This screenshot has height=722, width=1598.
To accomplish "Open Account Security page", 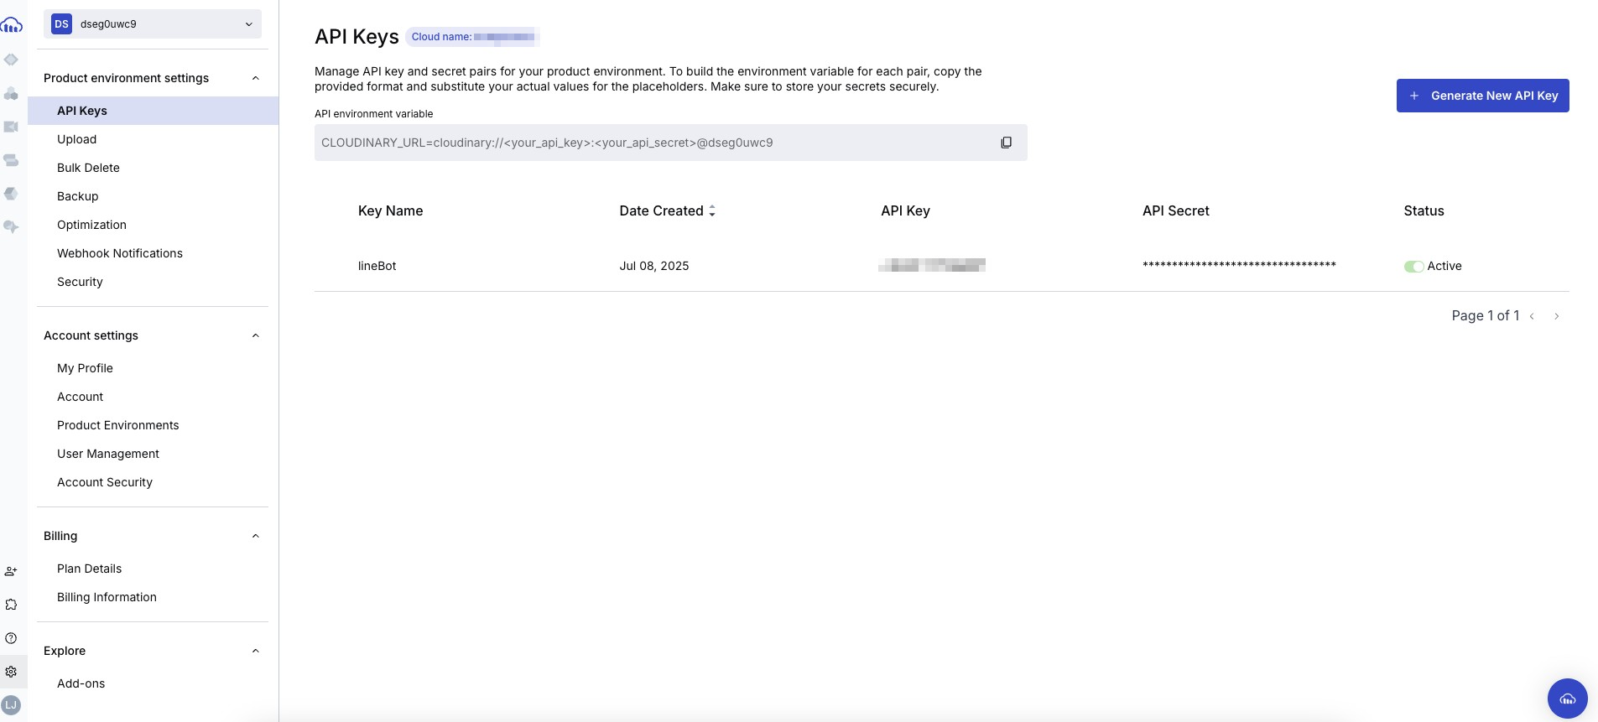I will tap(104, 482).
